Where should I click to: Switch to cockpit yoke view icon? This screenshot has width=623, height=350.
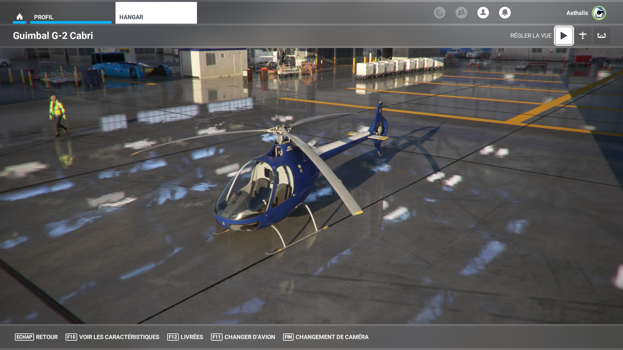601,36
